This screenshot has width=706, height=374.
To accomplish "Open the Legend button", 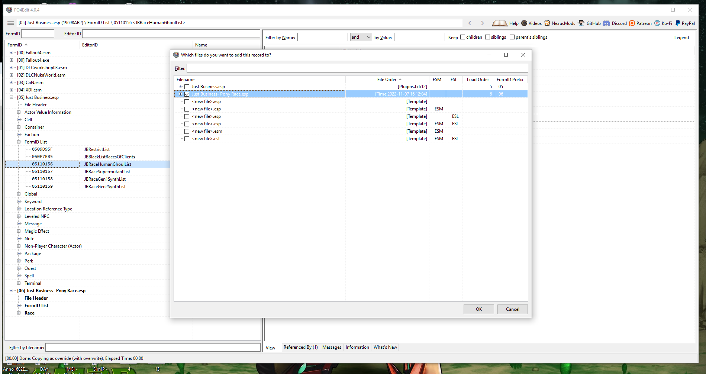I will (x=681, y=38).
